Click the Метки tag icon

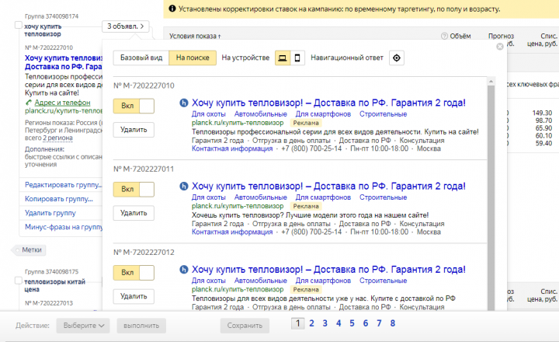[x=17, y=250]
